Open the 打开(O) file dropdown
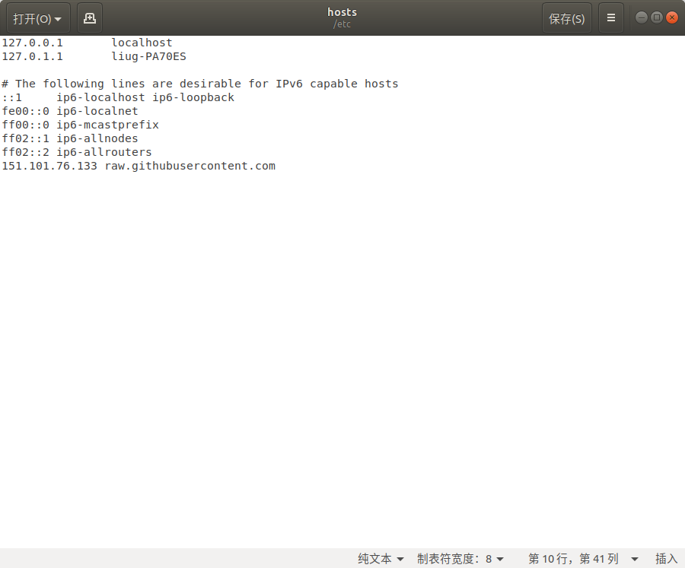The image size is (685, 568). (x=38, y=18)
